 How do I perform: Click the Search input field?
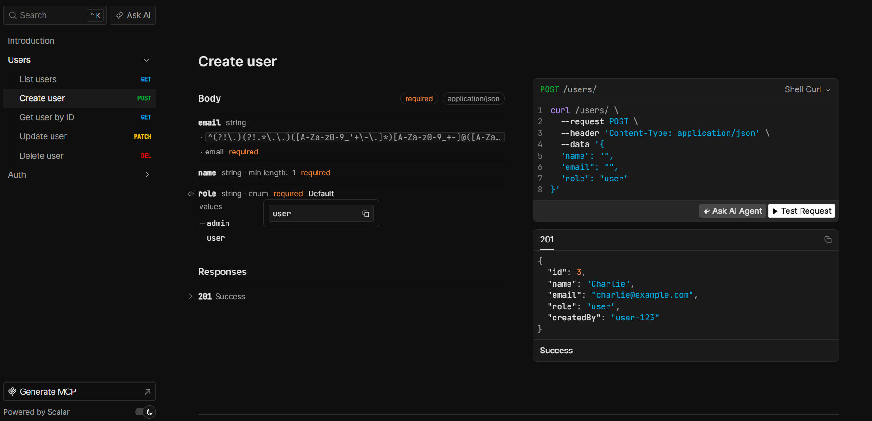point(55,15)
